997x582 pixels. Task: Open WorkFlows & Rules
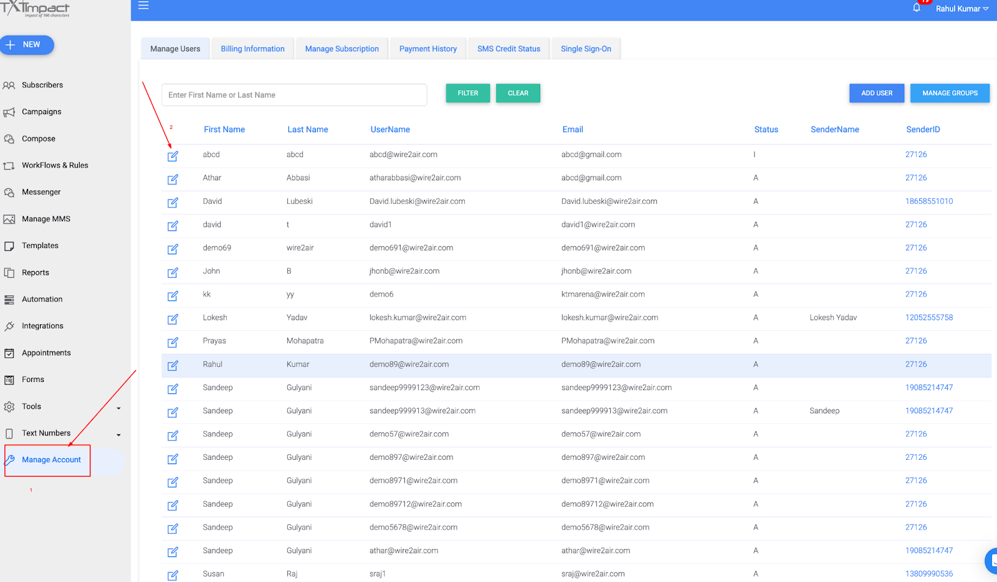(55, 165)
